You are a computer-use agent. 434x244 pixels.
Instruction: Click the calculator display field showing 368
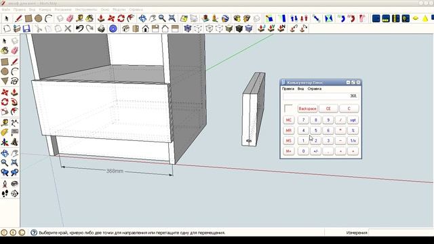click(x=321, y=96)
